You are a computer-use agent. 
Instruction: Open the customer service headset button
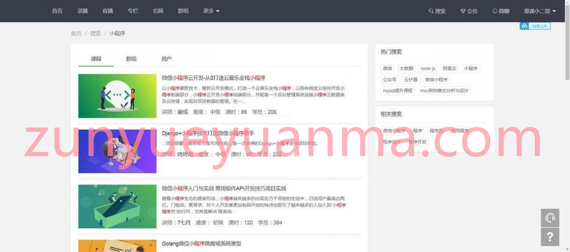(550, 218)
